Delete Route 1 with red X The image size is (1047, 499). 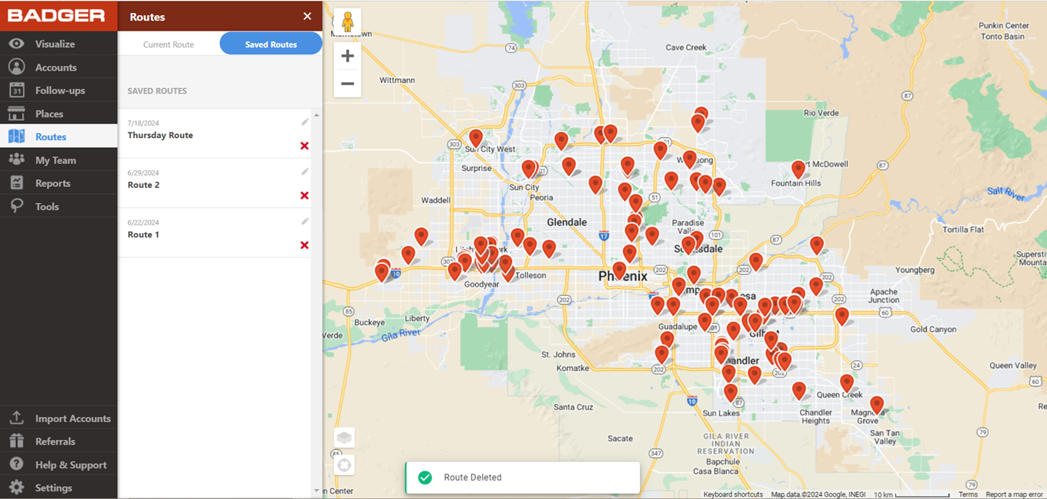[x=304, y=245]
